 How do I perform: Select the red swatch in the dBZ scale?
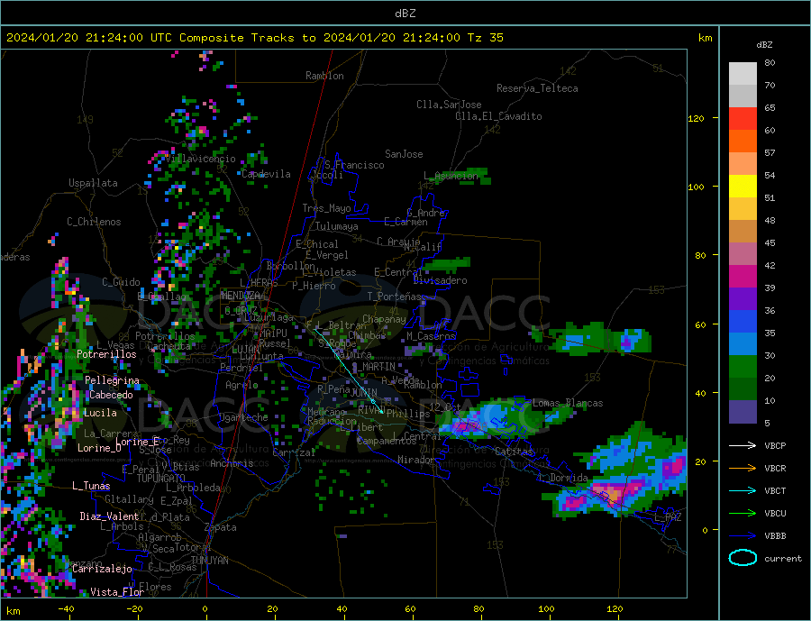(x=743, y=118)
